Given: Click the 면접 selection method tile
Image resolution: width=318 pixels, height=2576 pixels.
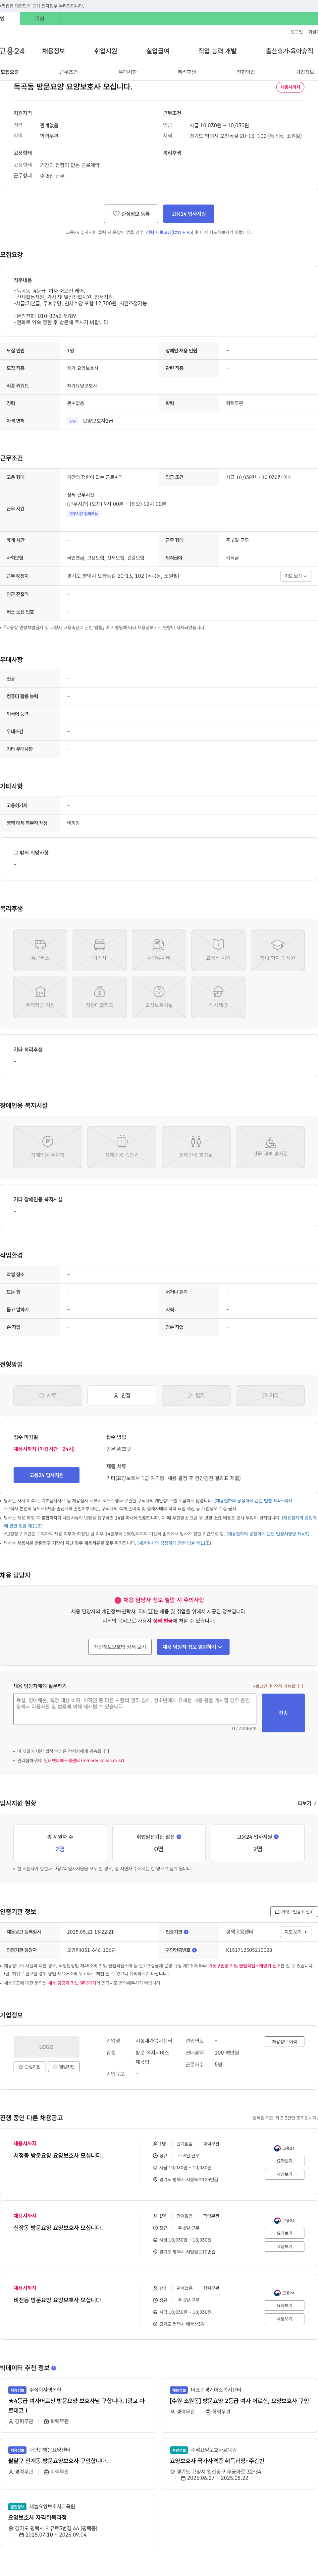Looking at the screenshot, I should pyautogui.click(x=122, y=1395).
